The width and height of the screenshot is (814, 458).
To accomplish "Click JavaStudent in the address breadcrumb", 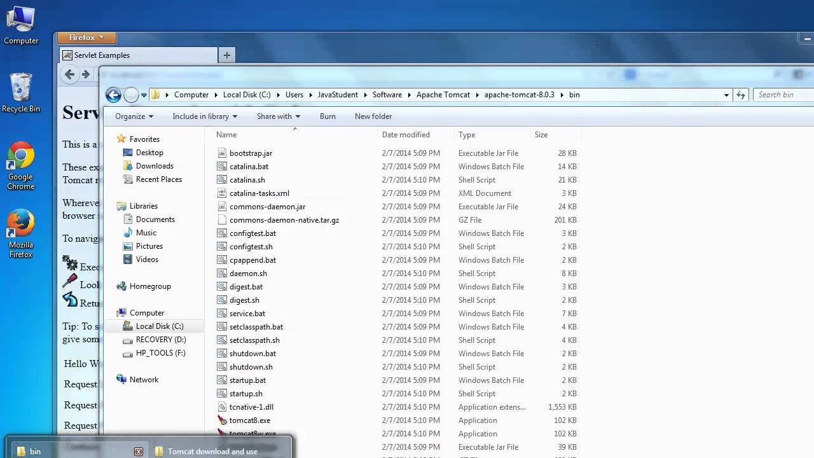I will [338, 95].
